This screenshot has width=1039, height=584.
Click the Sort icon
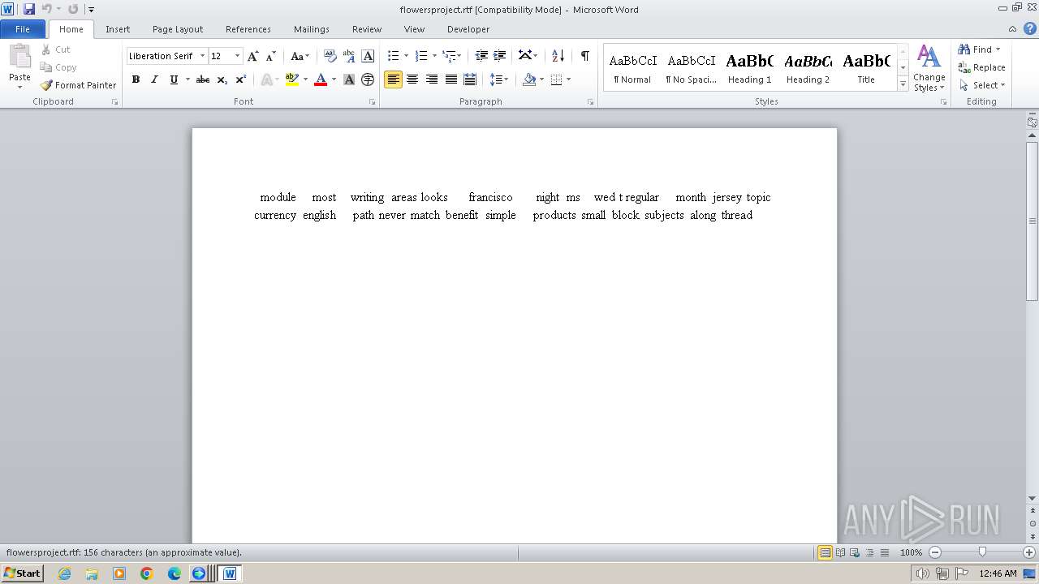tap(558, 56)
